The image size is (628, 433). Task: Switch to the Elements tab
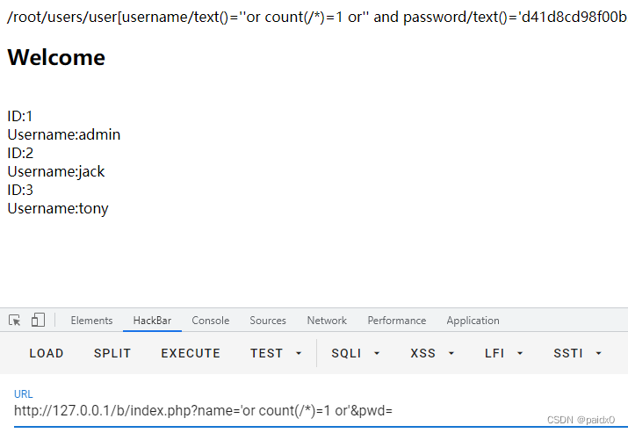pos(91,321)
